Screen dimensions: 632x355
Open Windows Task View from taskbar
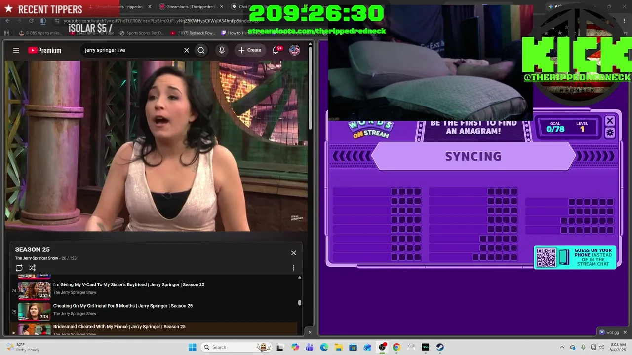280,347
